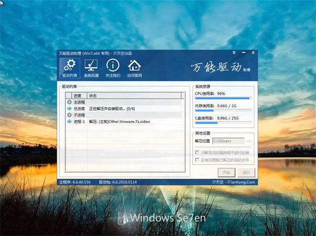The height and width of the screenshot is (236, 316).
Task: Click the C盘使用率 usage bar
Action: [x=223, y=123]
